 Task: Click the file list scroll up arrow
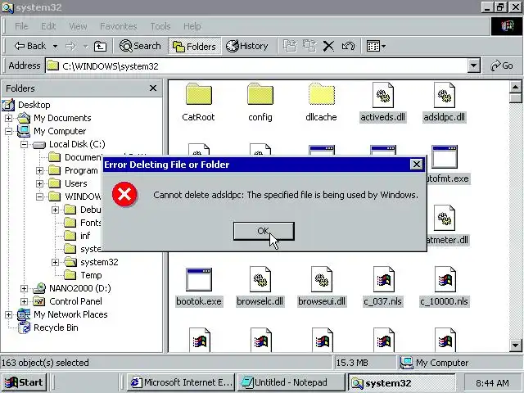[x=515, y=88]
